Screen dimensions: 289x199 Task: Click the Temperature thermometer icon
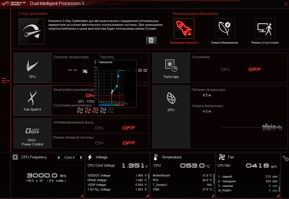156,157
